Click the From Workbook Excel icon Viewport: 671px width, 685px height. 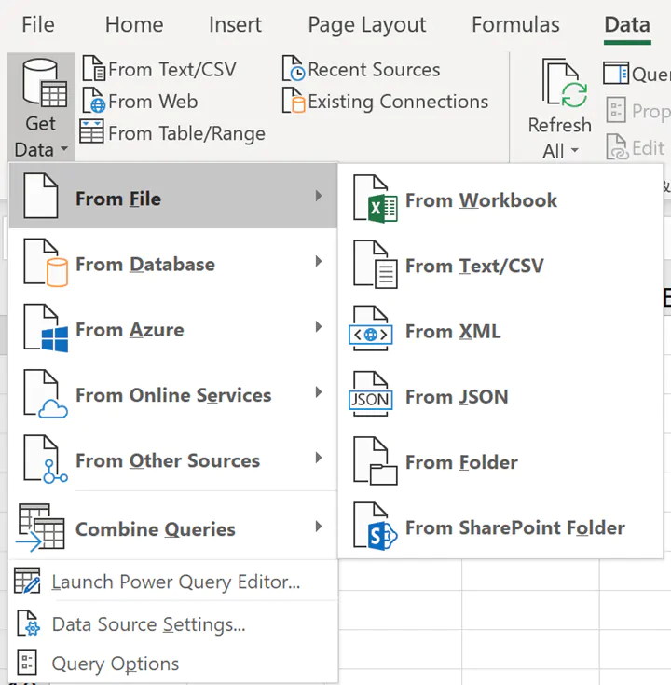click(376, 199)
